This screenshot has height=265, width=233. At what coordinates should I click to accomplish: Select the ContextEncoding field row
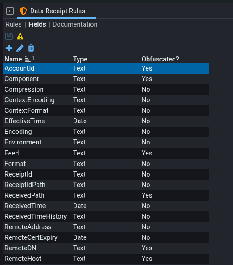(106, 100)
